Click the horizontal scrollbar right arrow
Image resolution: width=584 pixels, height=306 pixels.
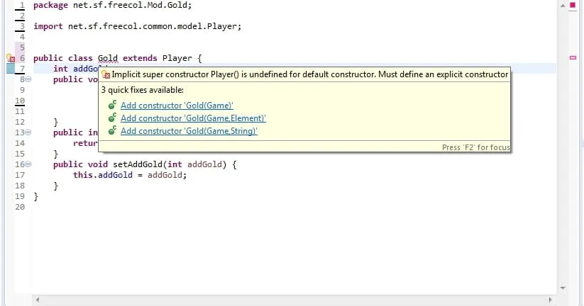pos(550,300)
